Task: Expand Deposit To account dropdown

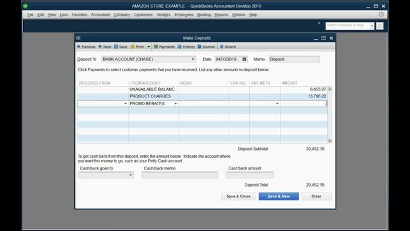Action: coord(193,59)
